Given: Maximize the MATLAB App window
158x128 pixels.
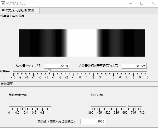Looking at the screenshot, I should [142, 3].
